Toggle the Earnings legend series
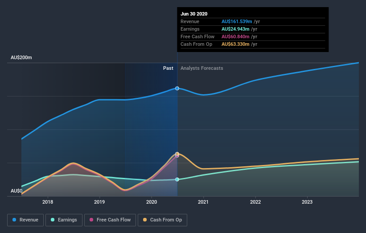Screen dimensions: 366x233 click(x=64, y=220)
